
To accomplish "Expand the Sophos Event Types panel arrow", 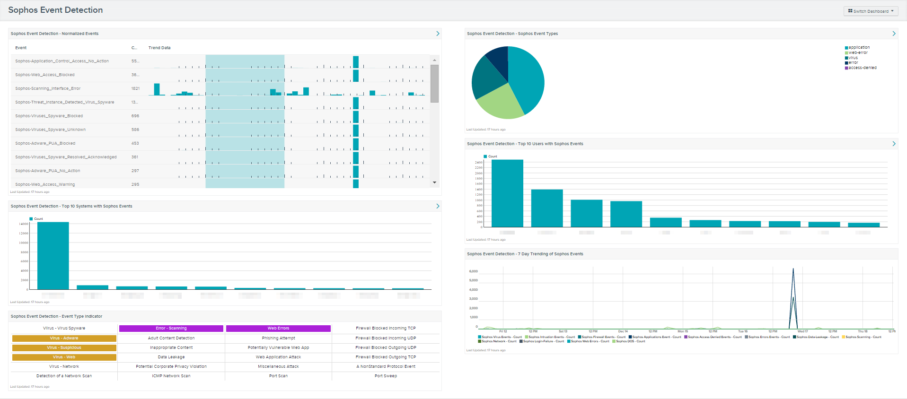I will (894, 34).
